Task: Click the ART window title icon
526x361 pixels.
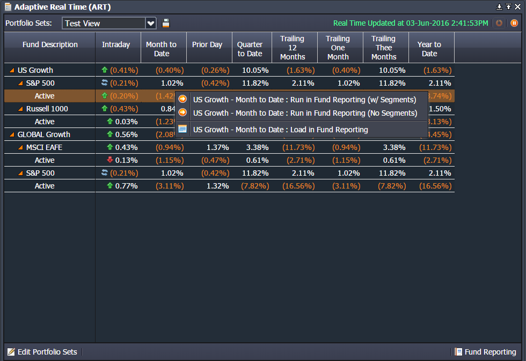Action: pyautogui.click(x=8, y=7)
